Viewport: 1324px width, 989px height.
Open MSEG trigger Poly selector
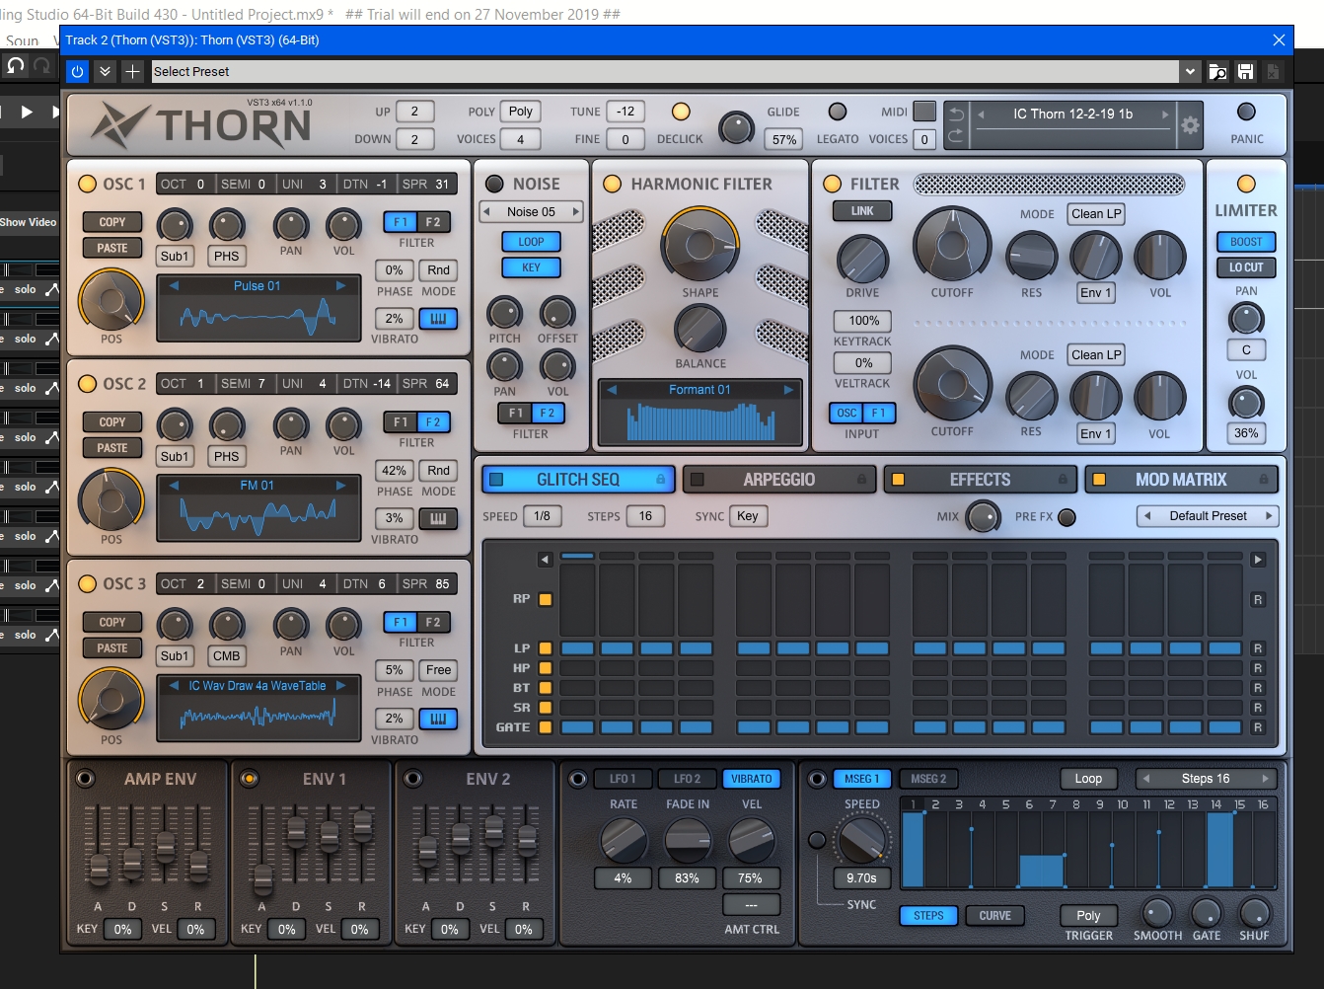tap(1088, 916)
